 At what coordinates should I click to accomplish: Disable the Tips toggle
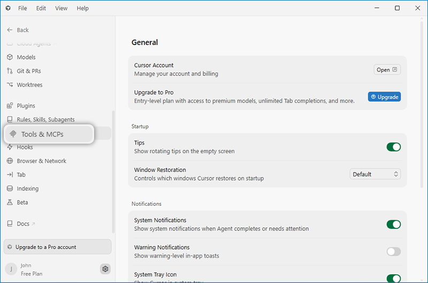pyautogui.click(x=394, y=147)
